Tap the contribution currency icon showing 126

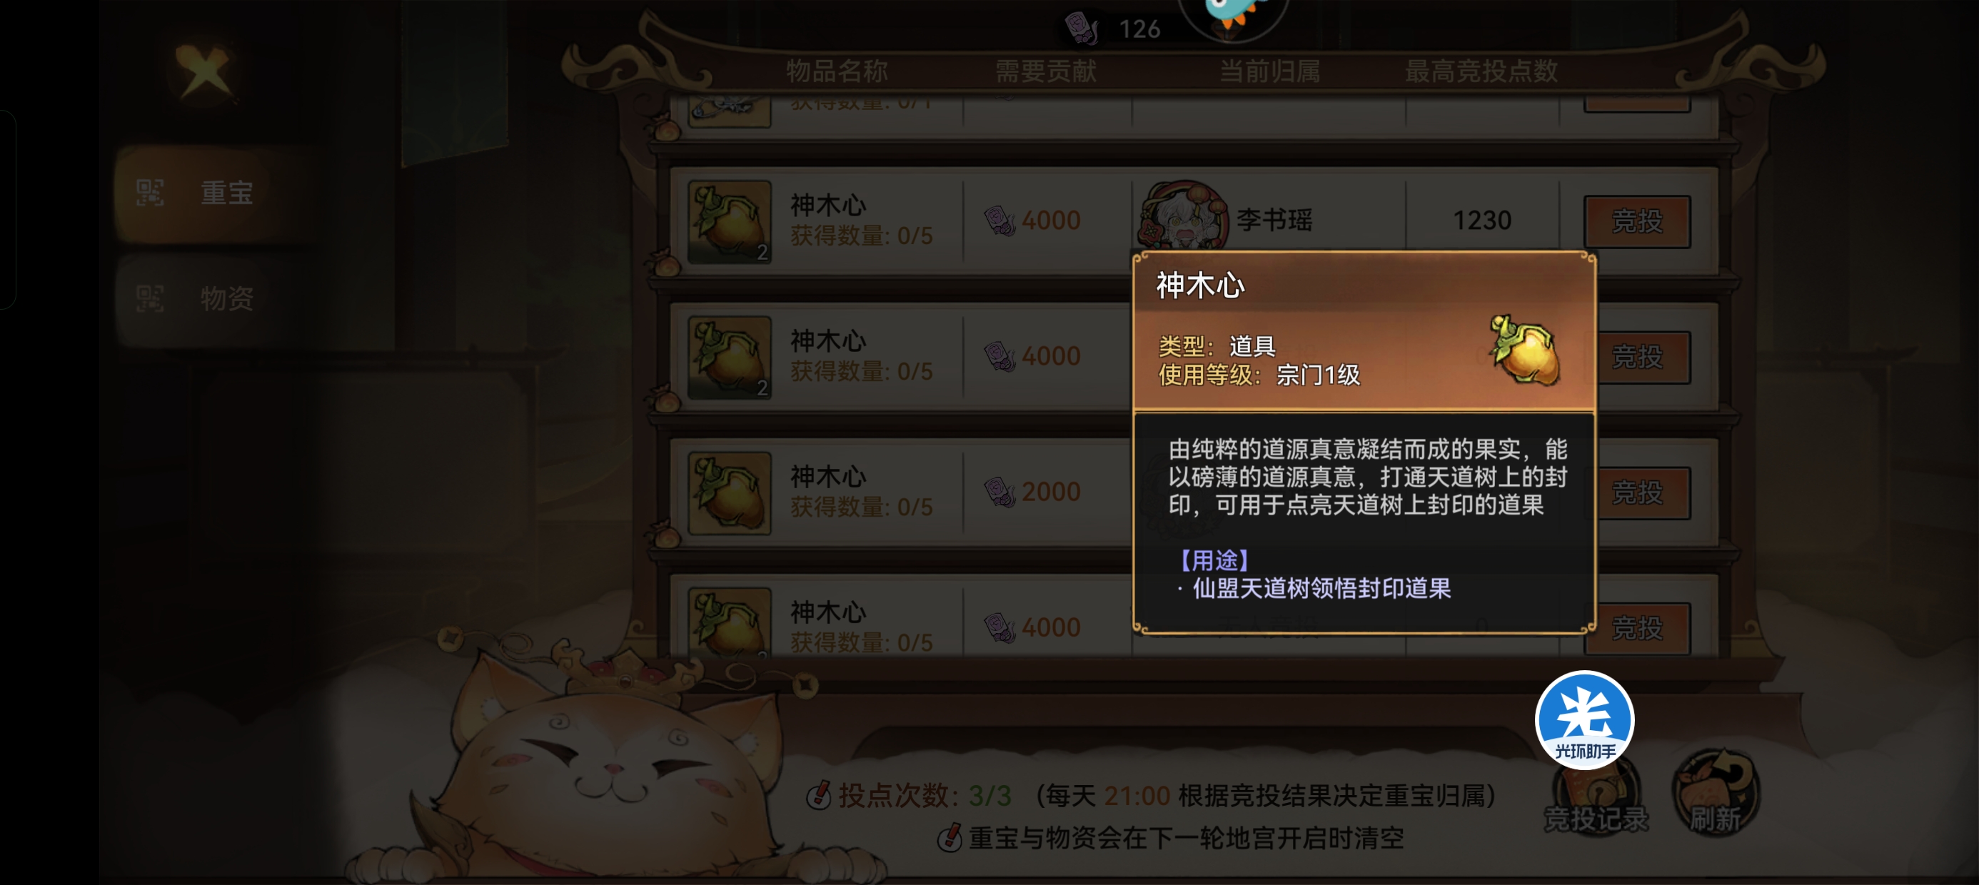pos(1082,28)
